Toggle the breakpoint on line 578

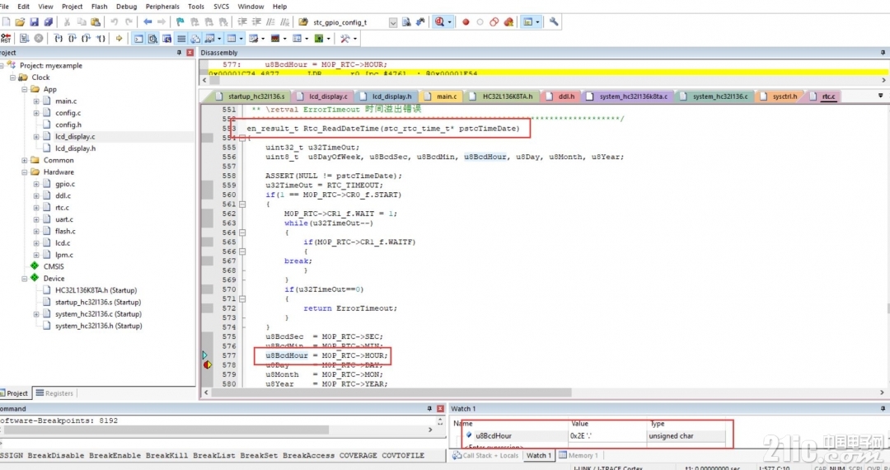207,365
